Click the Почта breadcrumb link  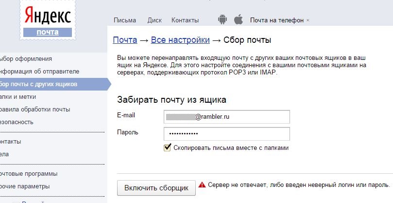point(124,40)
